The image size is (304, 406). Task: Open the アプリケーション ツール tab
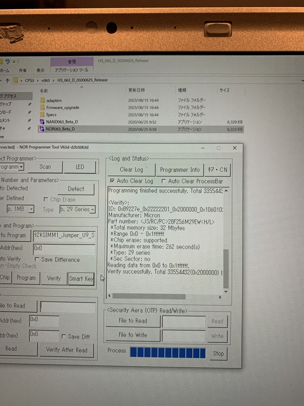[x=72, y=70]
